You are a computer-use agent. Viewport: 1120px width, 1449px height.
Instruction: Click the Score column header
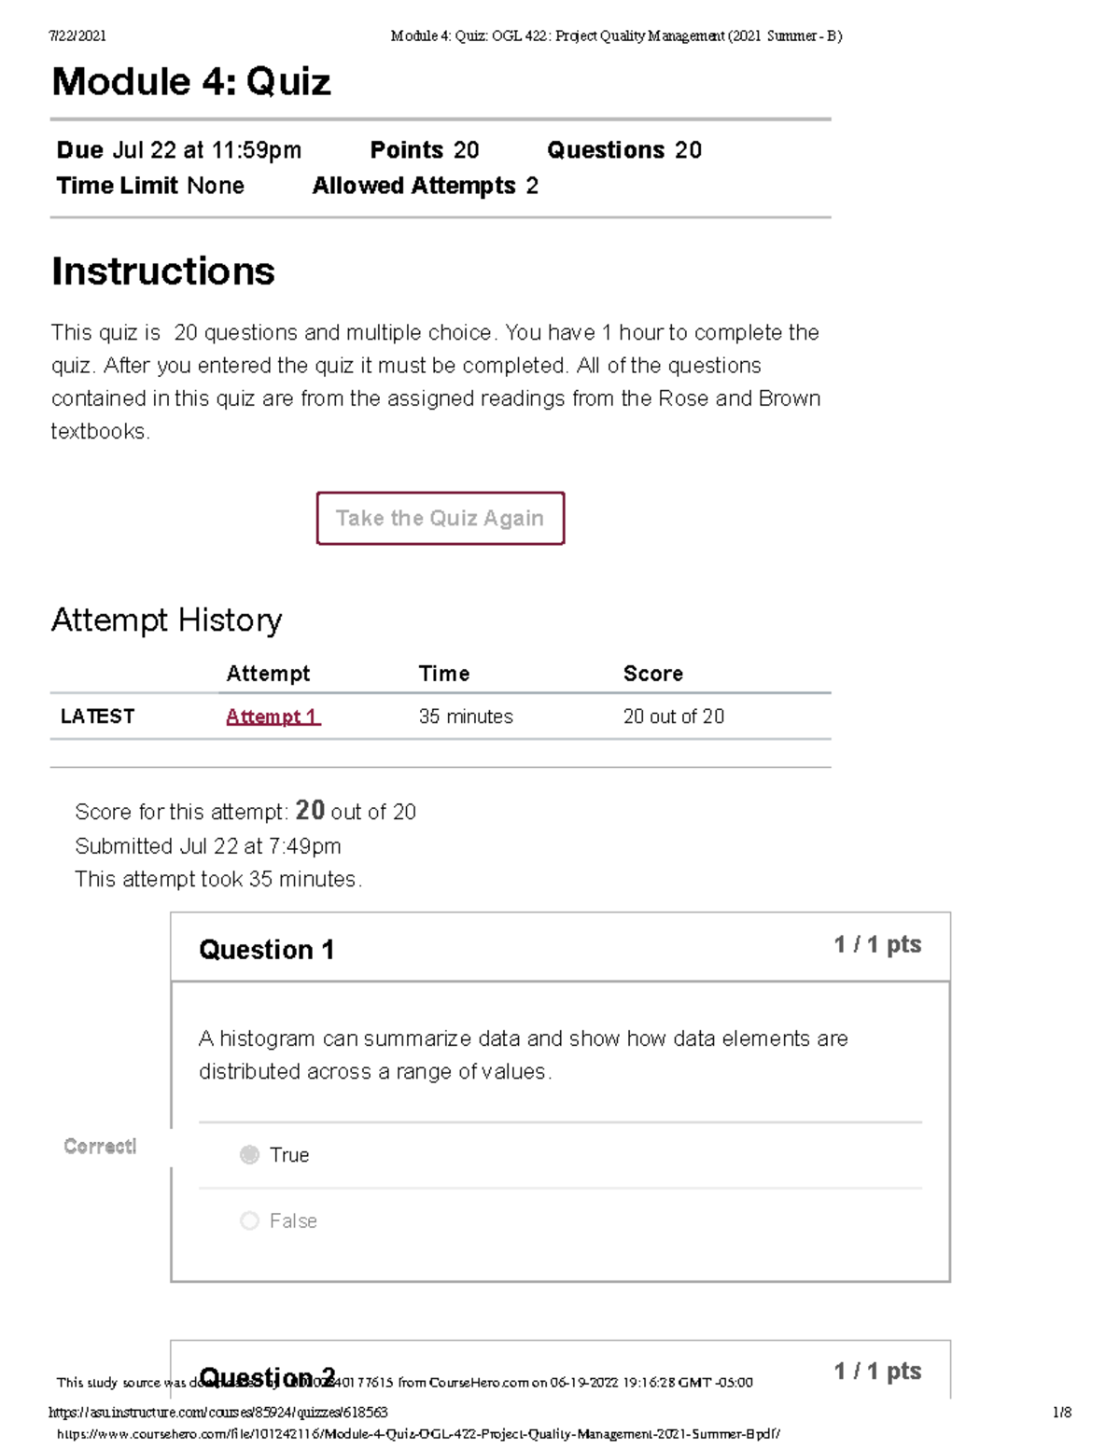point(653,674)
